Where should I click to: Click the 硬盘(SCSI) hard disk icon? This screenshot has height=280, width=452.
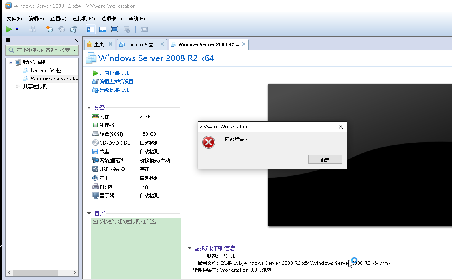[x=95, y=134]
